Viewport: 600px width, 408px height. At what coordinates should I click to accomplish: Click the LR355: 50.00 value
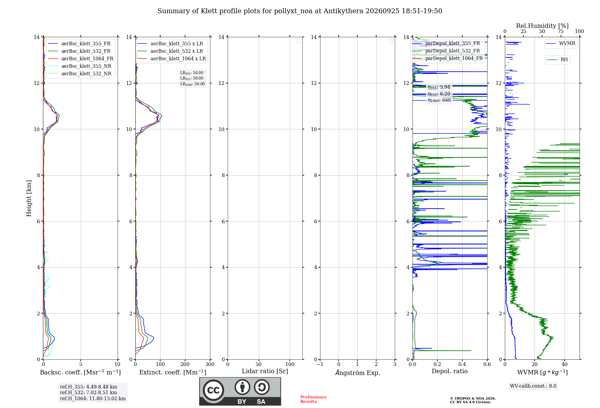click(192, 73)
